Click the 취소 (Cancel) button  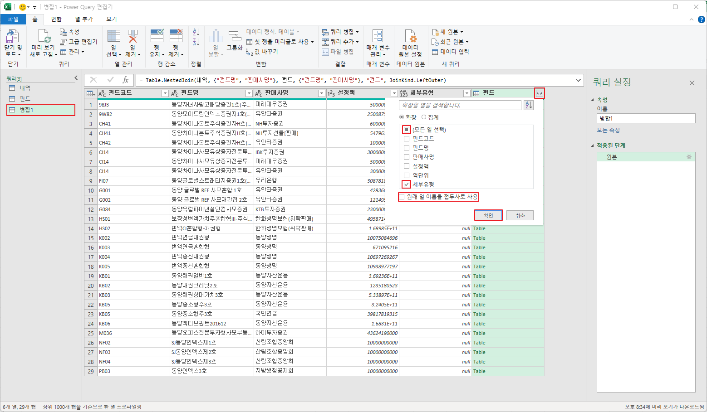click(x=520, y=215)
